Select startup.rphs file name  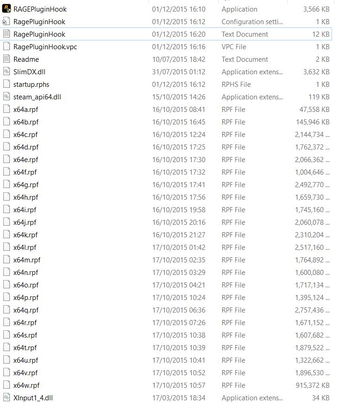click(32, 85)
